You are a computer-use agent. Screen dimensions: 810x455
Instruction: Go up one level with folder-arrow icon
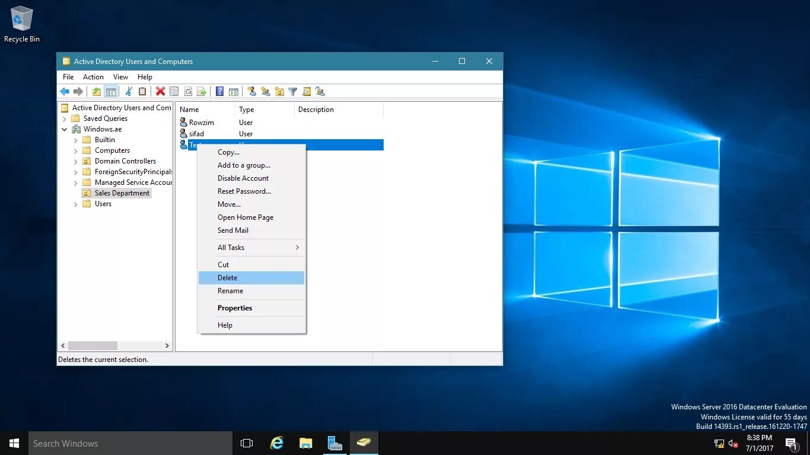click(97, 91)
